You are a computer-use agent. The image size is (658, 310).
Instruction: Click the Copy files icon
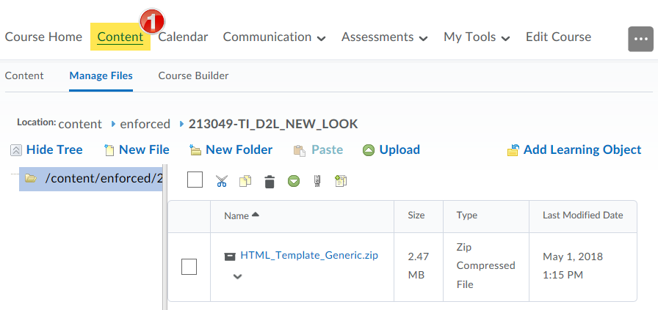[x=245, y=181]
